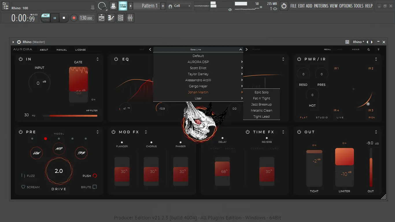Click the metronome icon

113,5
